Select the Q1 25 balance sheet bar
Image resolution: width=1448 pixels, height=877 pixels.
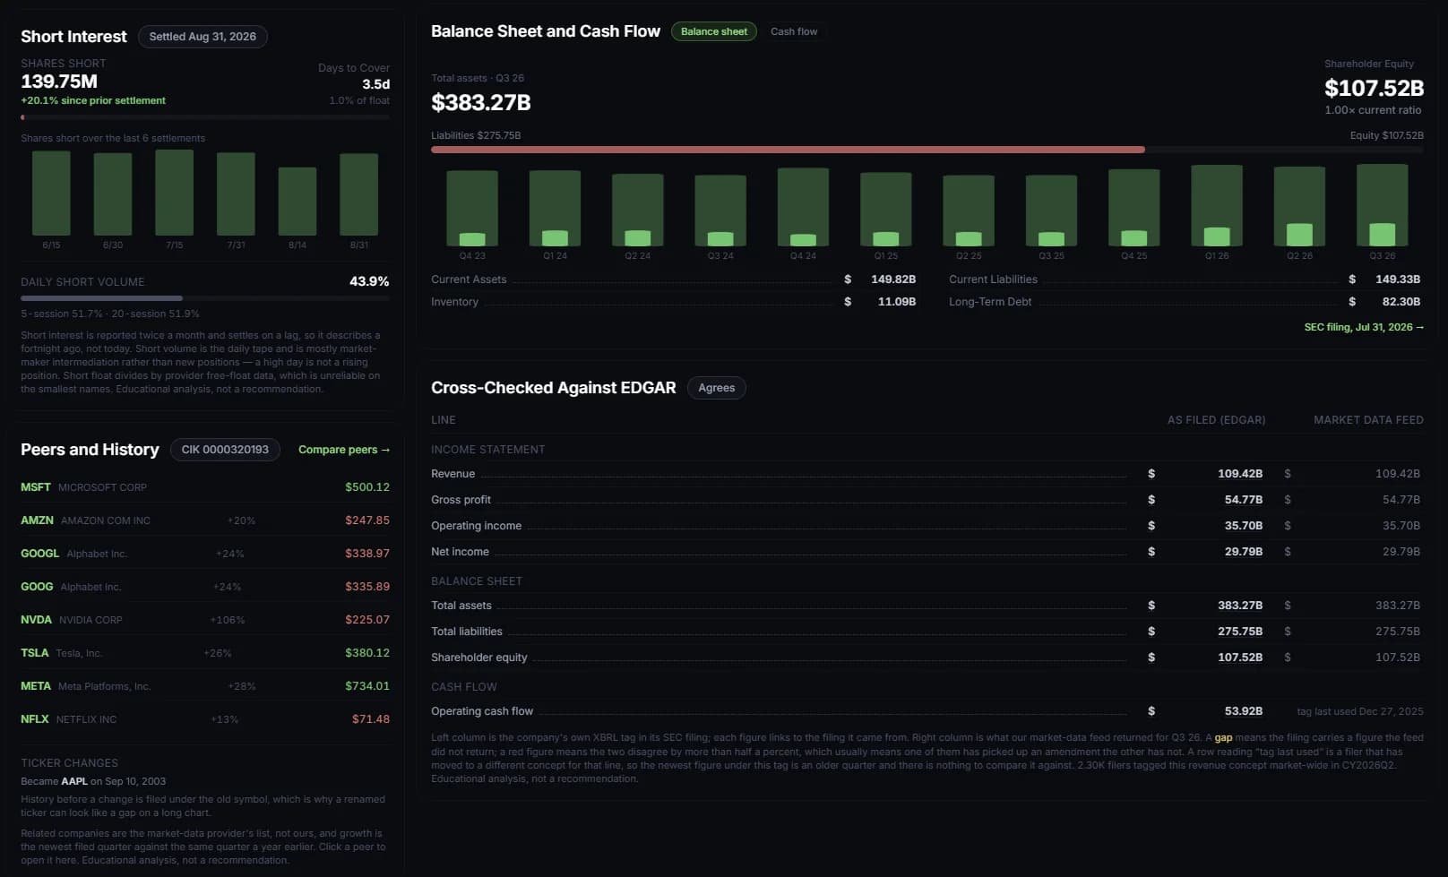point(886,210)
